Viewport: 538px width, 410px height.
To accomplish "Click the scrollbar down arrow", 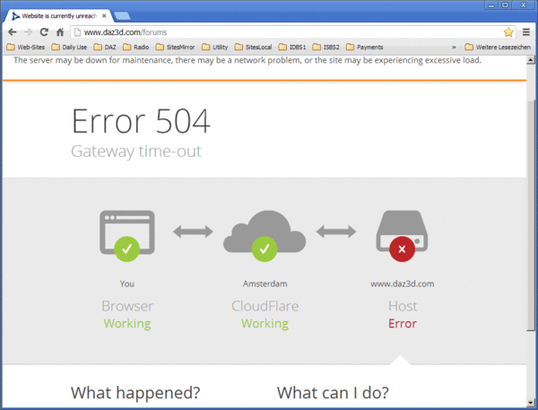I will (x=531, y=403).
